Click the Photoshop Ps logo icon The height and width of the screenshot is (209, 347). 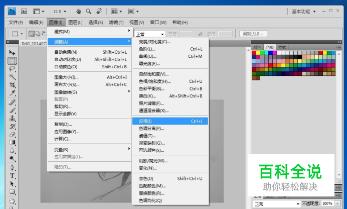point(12,11)
